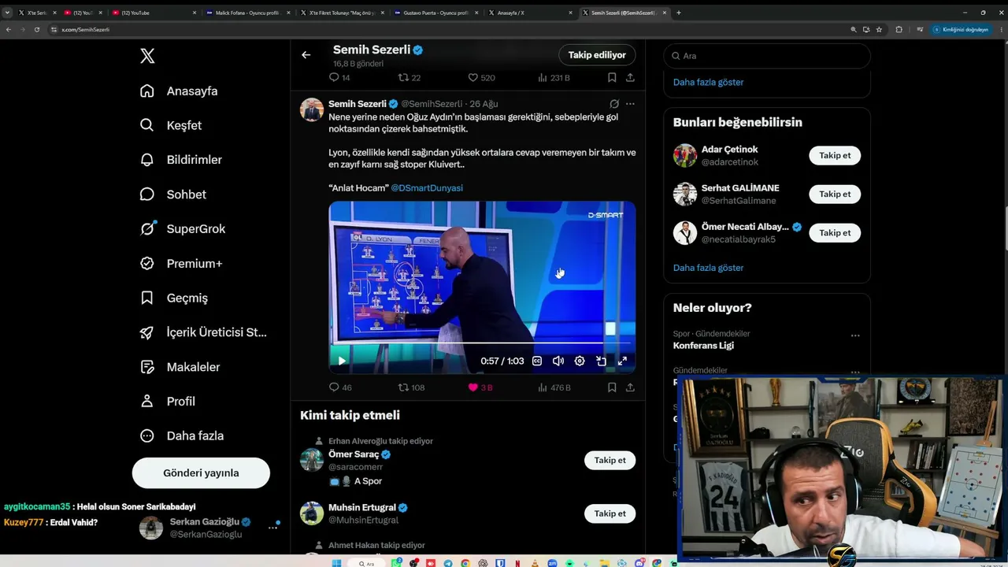Follow Serhat GALİMANE with Takip et
The image size is (1008, 567).
click(x=835, y=194)
